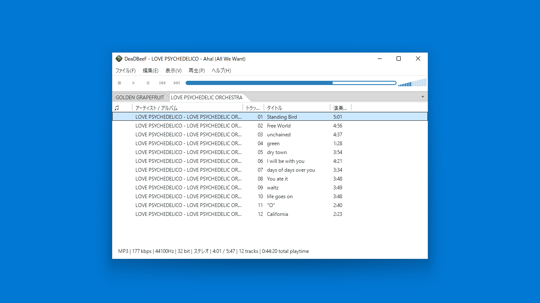Switch to the GOLDEN GRAPEFRUIT playlist tab

140,98
